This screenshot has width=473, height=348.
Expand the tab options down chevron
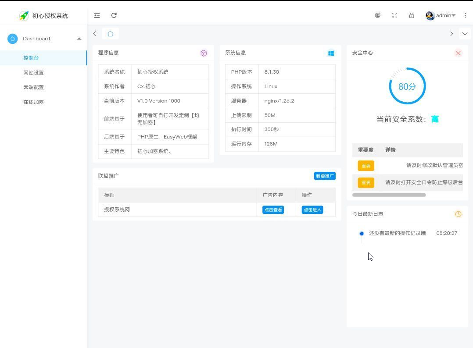(x=465, y=34)
